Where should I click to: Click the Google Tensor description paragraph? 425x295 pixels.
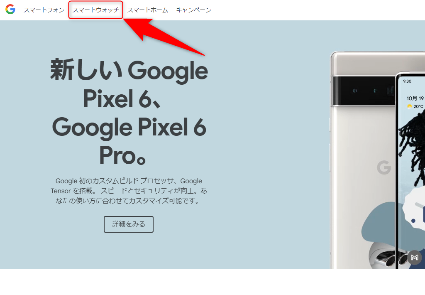click(x=129, y=191)
